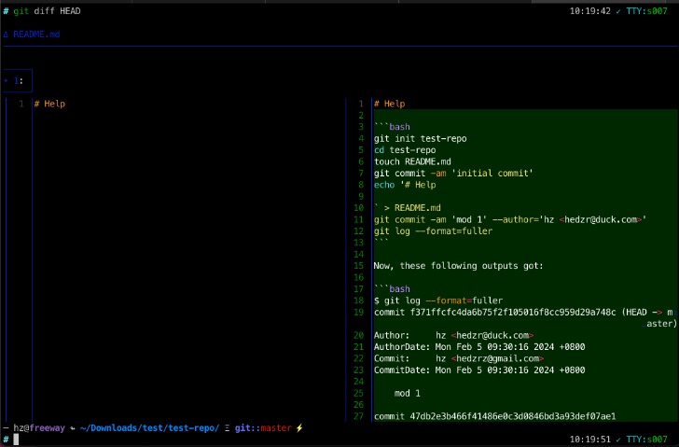
Task: Click the cursor block at bottom prompt
Action: [17, 439]
